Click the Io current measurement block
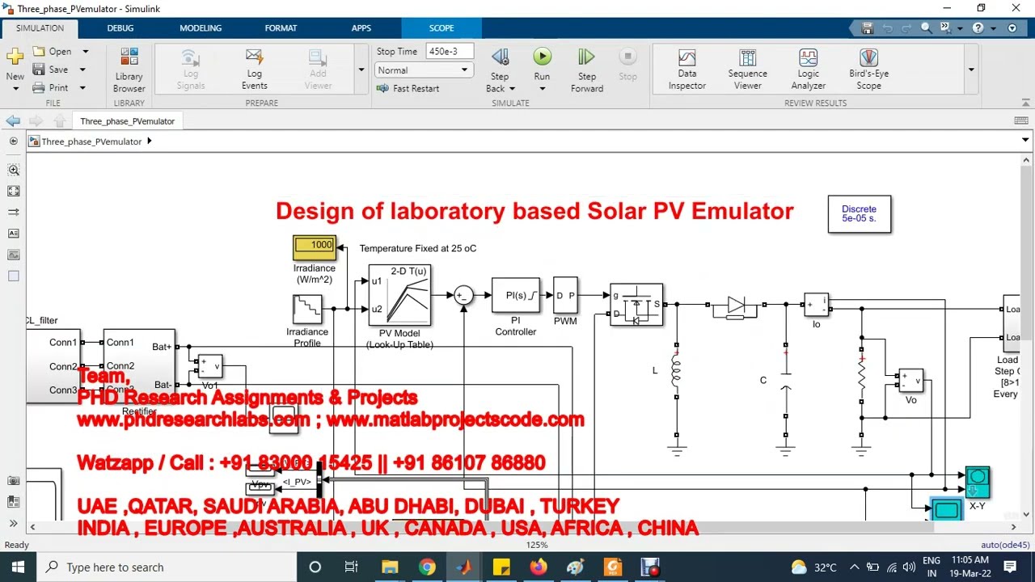This screenshot has width=1035, height=582. 816,305
